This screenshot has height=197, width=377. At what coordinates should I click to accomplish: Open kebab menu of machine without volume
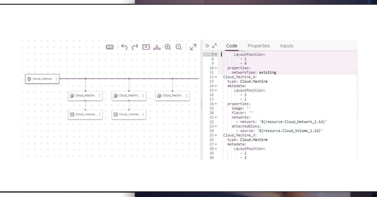coord(187,95)
